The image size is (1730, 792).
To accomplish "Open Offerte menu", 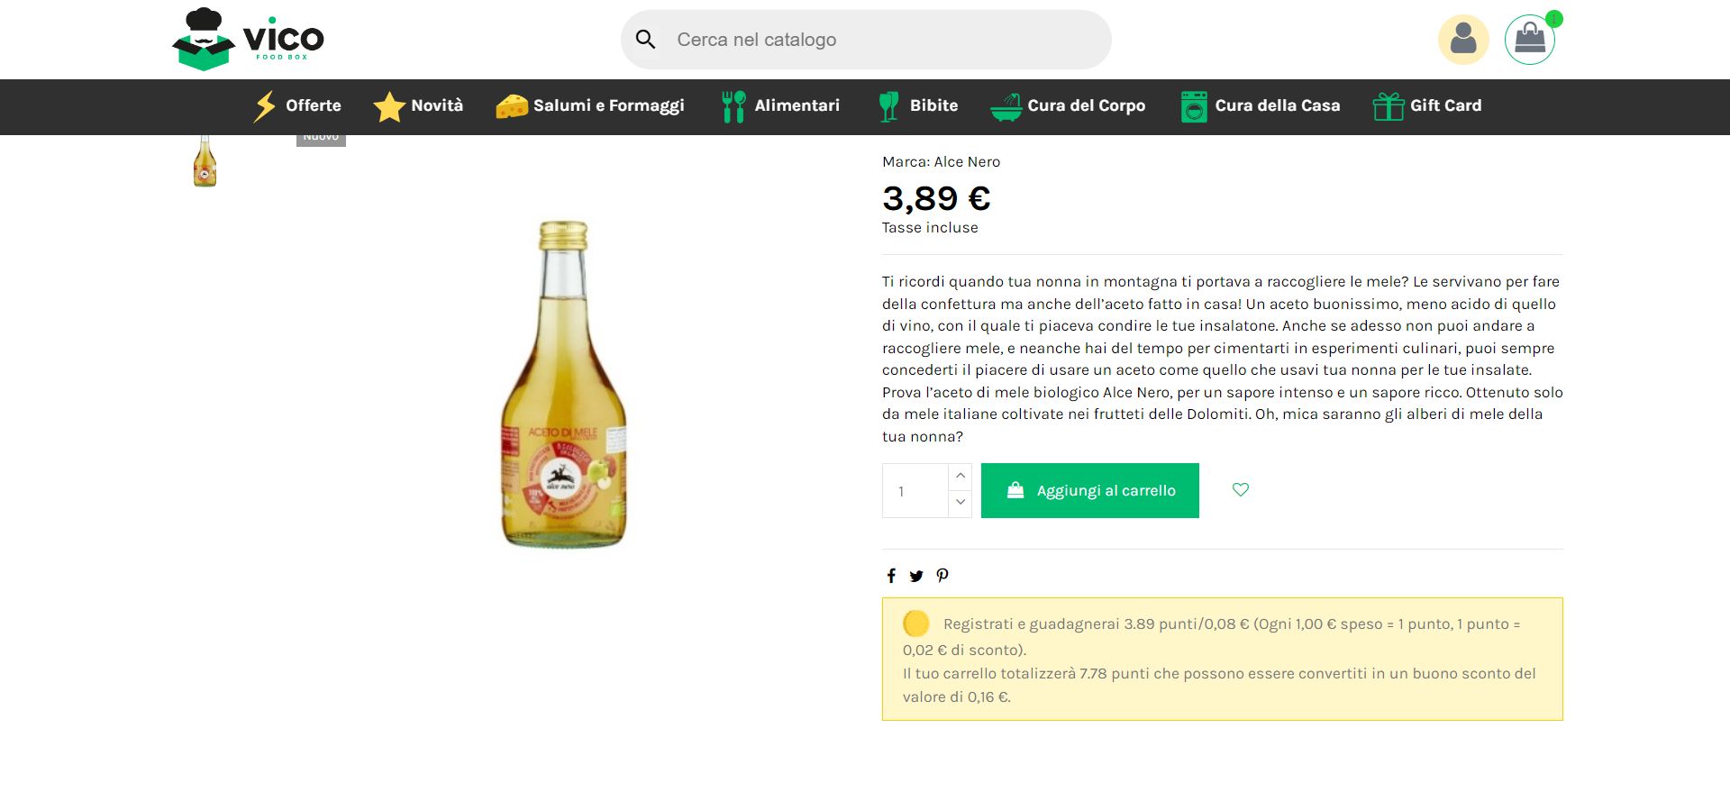I will 296,106.
